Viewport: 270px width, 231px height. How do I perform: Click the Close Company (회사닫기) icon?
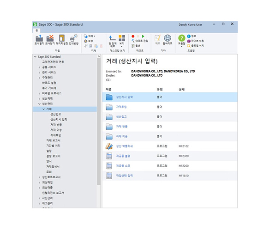point(50,38)
